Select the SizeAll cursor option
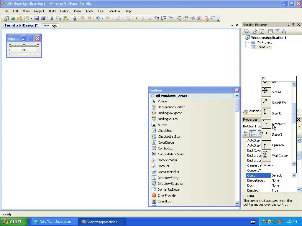 pyautogui.click(x=276, y=92)
